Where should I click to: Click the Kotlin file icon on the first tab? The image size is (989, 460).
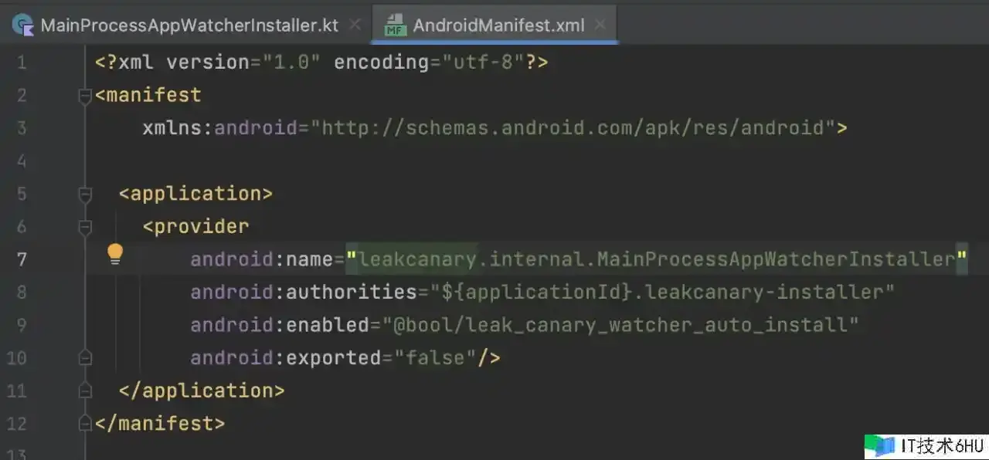[23, 25]
